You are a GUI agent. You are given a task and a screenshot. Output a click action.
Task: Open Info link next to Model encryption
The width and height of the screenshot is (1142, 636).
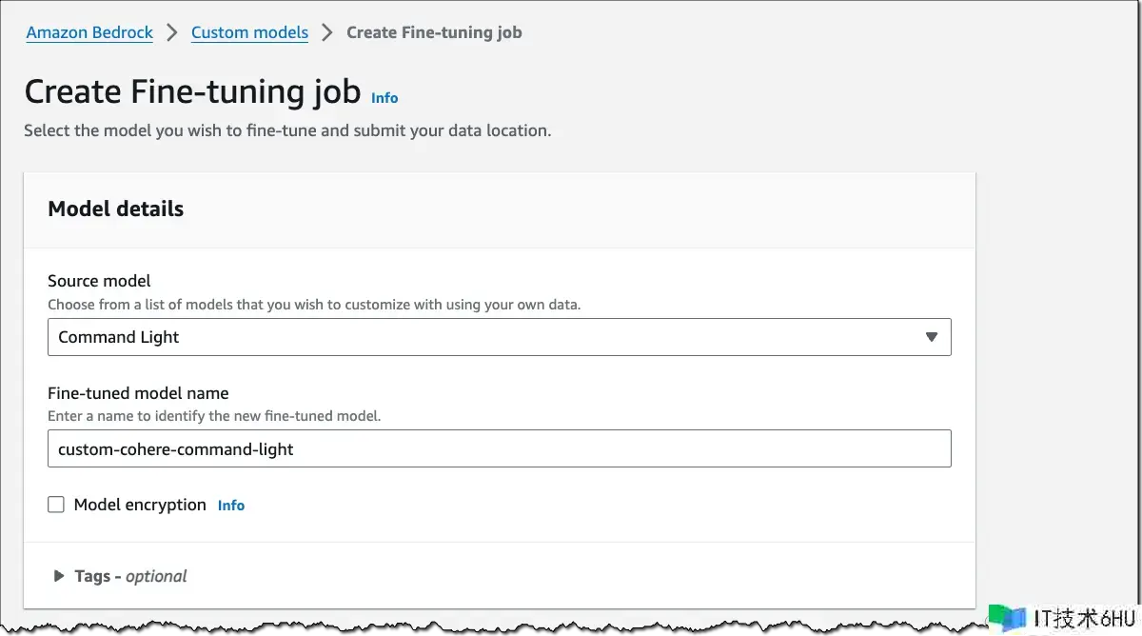(231, 506)
